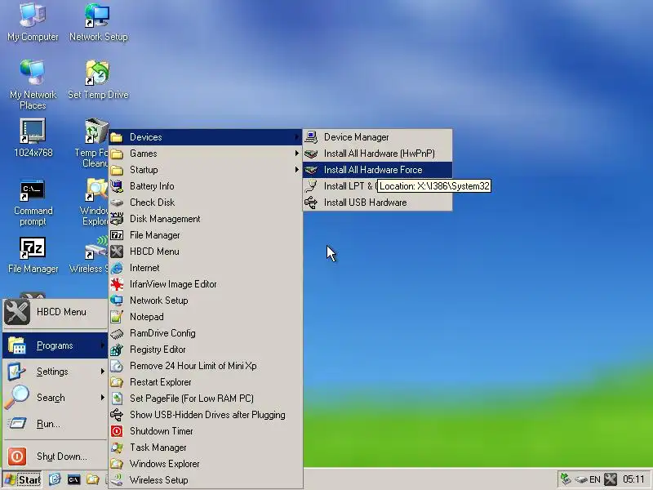653x490 pixels.
Task: Open HBCD Menu at top of Start menu
Action: [55, 312]
